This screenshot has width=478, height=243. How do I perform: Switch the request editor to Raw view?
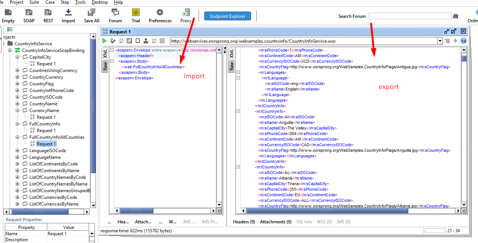(x=105, y=66)
